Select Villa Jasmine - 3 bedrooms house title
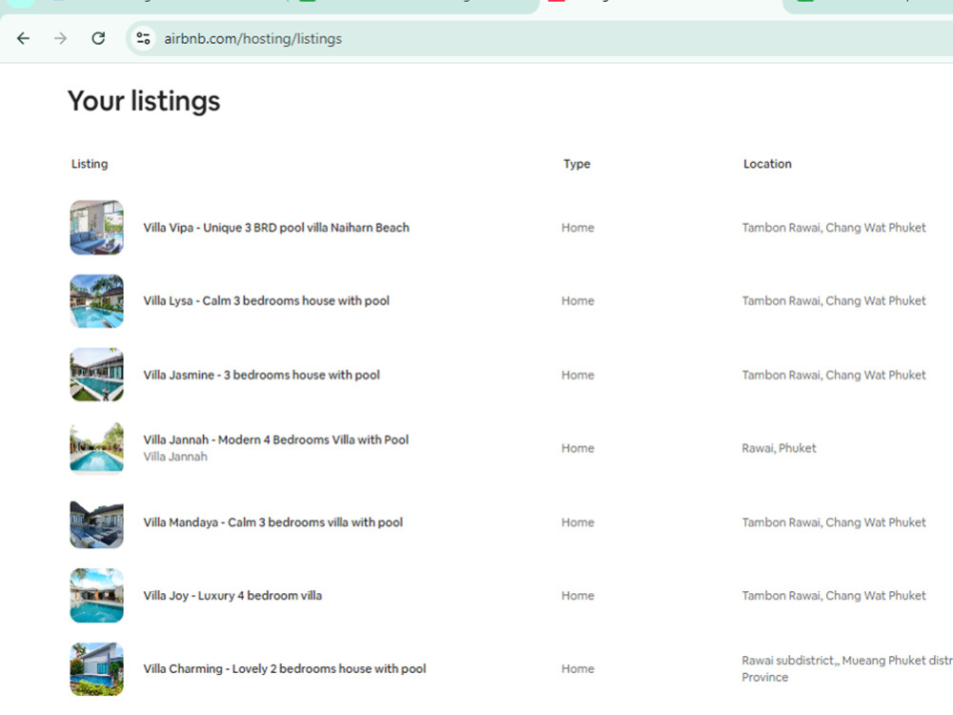953x715 pixels. tap(261, 375)
